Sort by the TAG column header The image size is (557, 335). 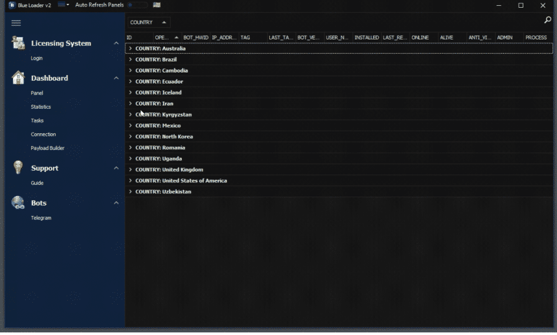coord(253,38)
